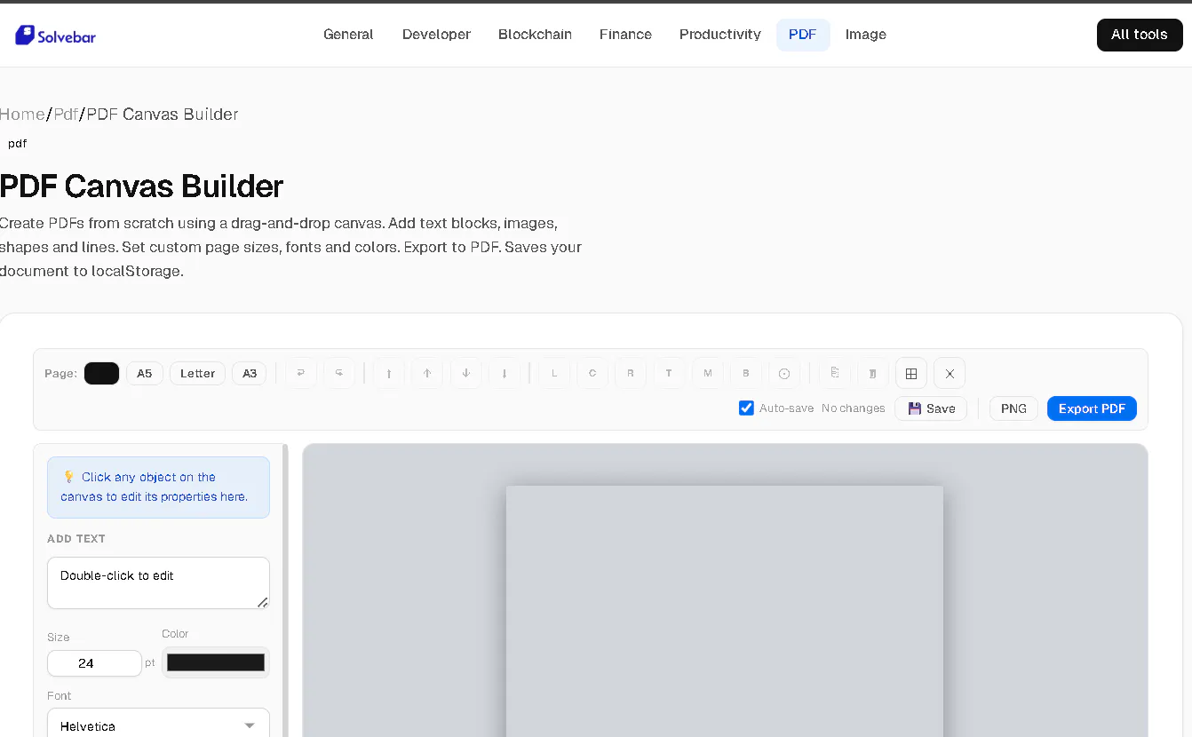Image resolution: width=1192 pixels, height=737 pixels.
Task: Align object bottom with B button
Action: [x=746, y=373]
